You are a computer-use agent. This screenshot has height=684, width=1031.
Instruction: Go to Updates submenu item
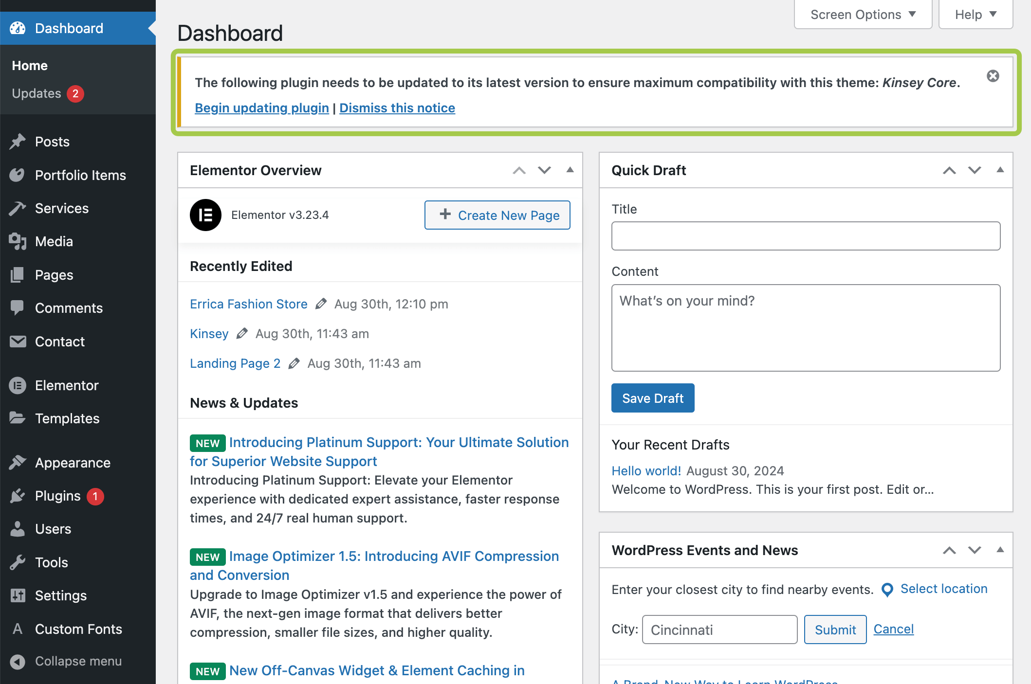pos(37,93)
